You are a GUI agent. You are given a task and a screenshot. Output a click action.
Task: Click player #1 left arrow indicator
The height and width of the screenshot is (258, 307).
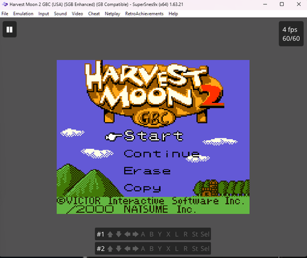(x=127, y=234)
